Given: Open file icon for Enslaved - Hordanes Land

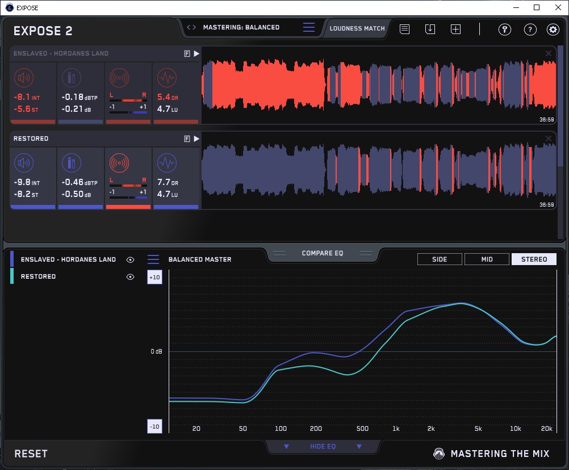Looking at the screenshot, I should 187,54.
